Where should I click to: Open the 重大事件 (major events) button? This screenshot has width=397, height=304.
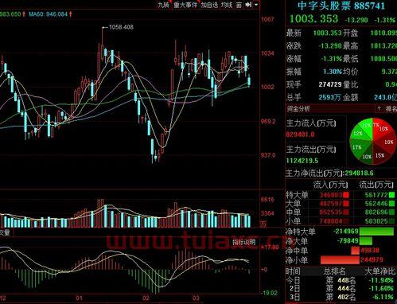185,5
